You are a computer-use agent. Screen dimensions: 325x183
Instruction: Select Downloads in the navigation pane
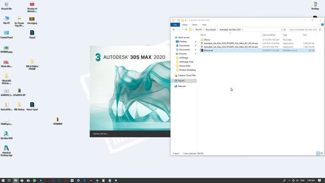pyautogui.click(x=184, y=45)
